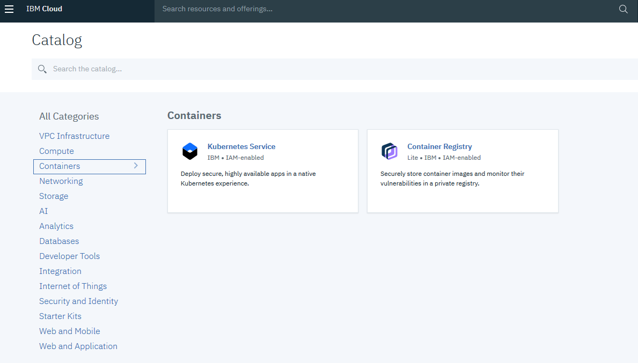Expand the Containers category chevron
Image resolution: width=638 pixels, height=363 pixels.
point(136,166)
